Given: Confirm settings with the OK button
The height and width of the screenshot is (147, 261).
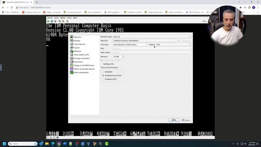Looking at the screenshot, I should click(x=174, y=120).
